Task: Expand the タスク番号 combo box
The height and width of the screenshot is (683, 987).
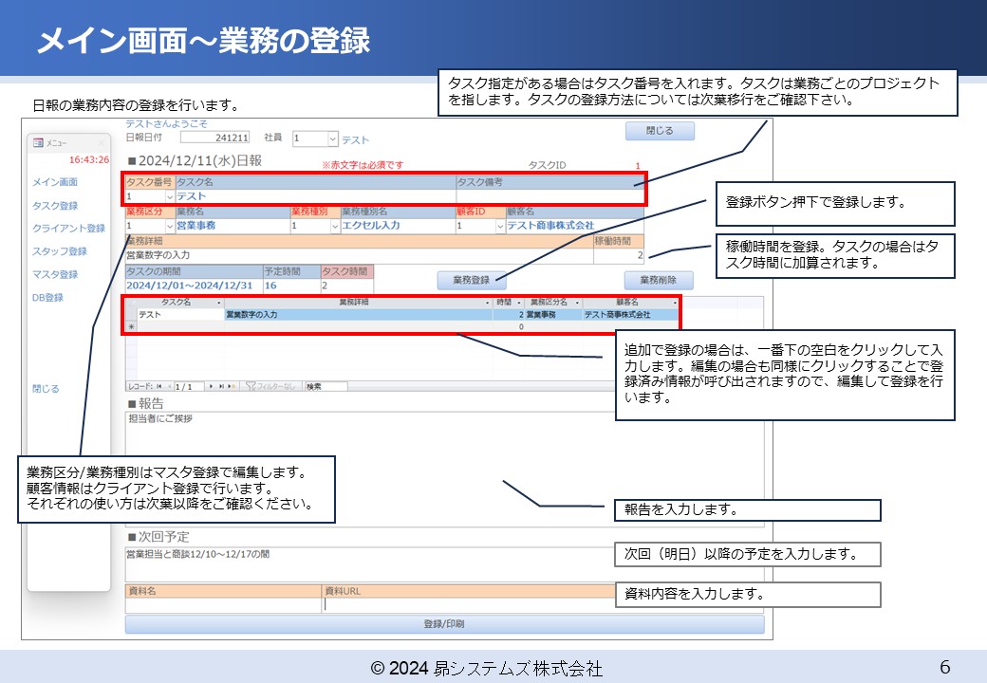Action: click(x=168, y=198)
